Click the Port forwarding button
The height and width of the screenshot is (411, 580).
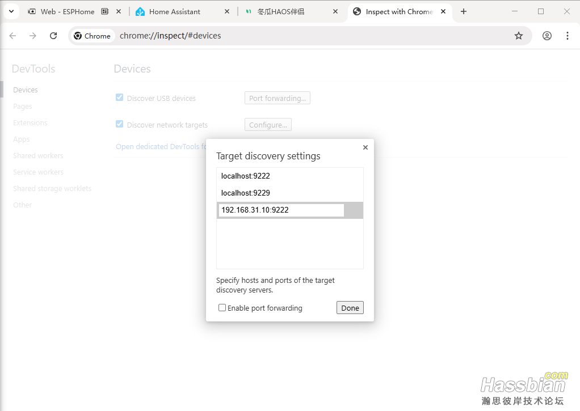pos(277,98)
